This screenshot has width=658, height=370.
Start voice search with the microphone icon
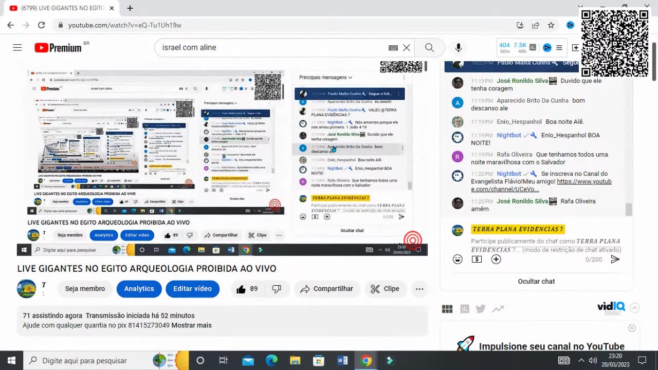pos(459,48)
